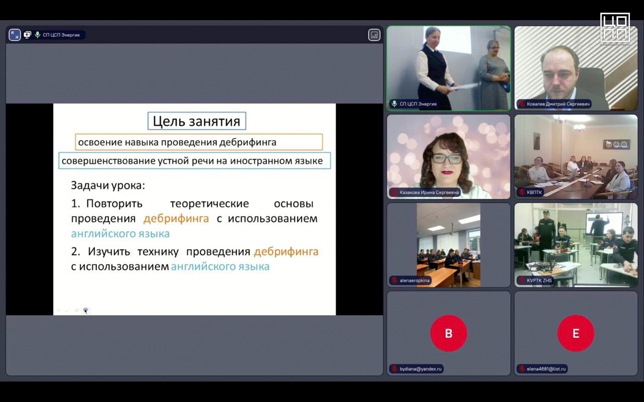Click the red B avatar circle

pos(448,333)
